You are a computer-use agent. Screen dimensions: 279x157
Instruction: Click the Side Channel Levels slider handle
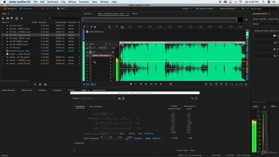[x=190, y=123]
